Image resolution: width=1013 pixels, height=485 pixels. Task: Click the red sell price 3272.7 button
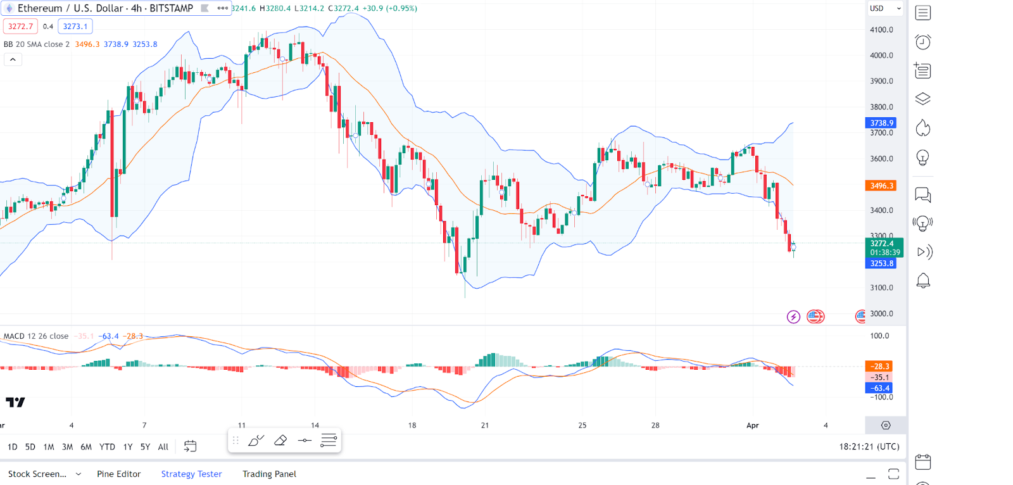point(20,26)
